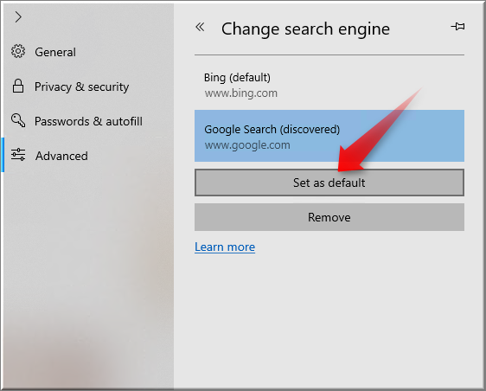Open the General settings label
This screenshot has width=486, height=391.
coord(55,52)
